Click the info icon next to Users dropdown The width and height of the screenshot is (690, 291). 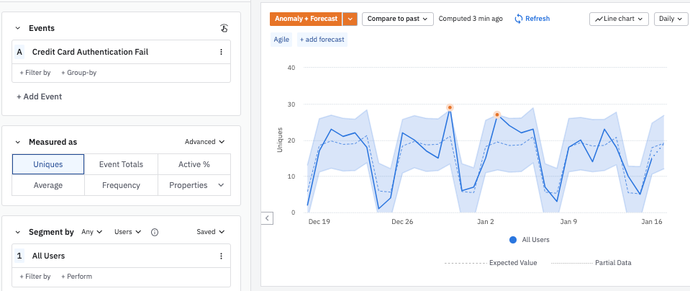(155, 232)
